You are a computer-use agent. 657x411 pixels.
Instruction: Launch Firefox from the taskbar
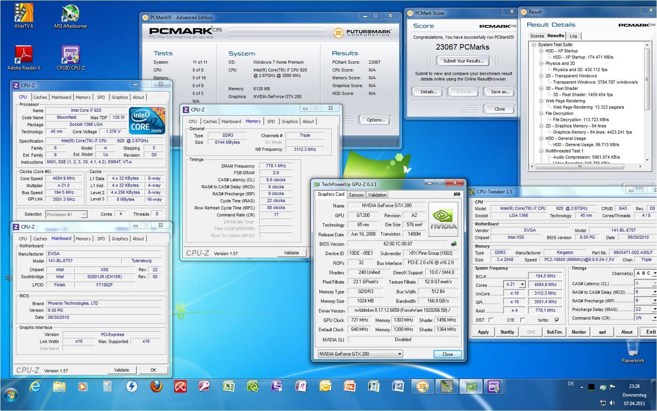point(156,387)
